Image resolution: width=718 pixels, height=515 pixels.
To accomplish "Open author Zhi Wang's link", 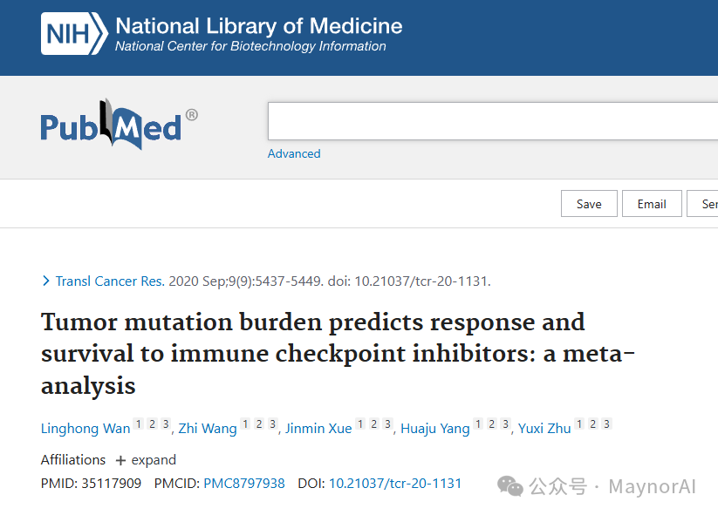I will click(x=208, y=429).
